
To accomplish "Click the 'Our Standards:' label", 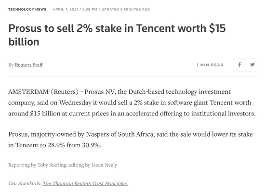I will pyautogui.click(x=25, y=183).
